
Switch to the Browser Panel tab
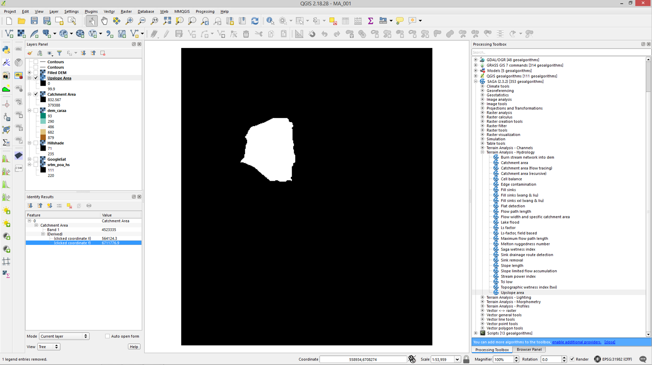(x=529, y=350)
